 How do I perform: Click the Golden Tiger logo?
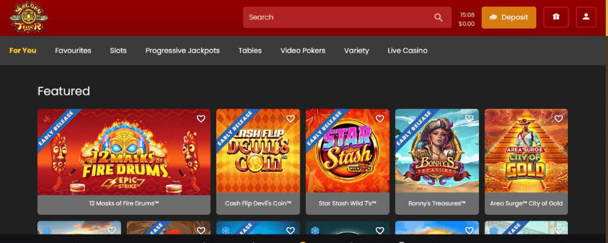point(29,18)
